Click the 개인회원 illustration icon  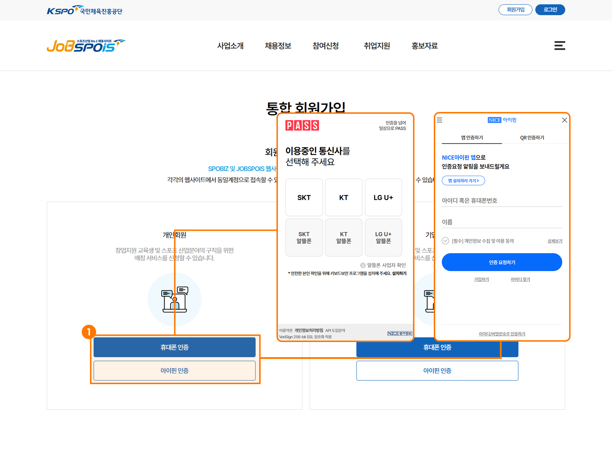pos(175,299)
